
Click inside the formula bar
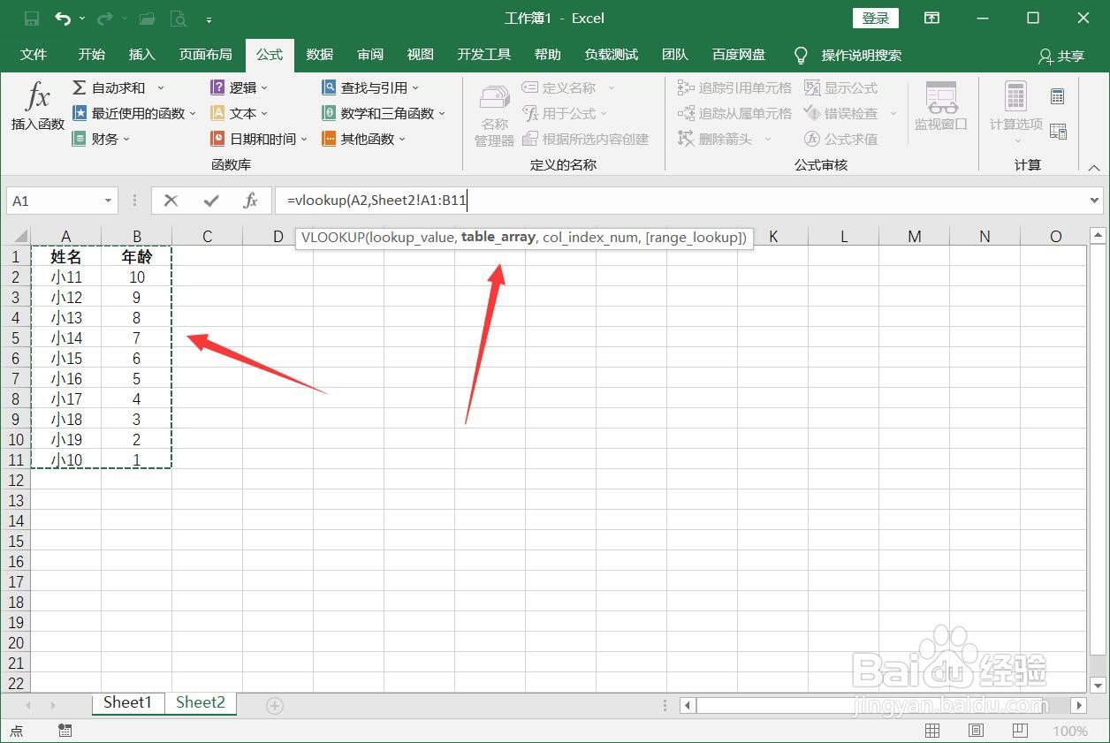(x=619, y=200)
